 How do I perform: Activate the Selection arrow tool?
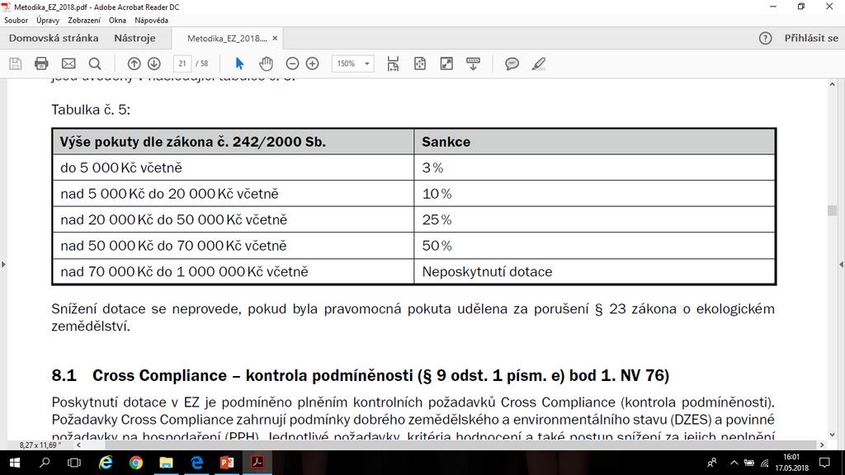coord(240,63)
